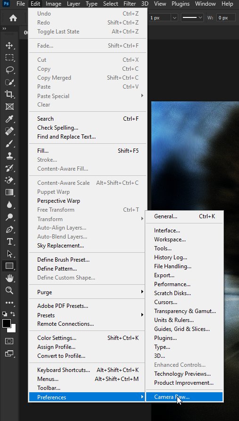The image size is (239, 421).
Task: Select the Brush tool
Action: click(9, 144)
